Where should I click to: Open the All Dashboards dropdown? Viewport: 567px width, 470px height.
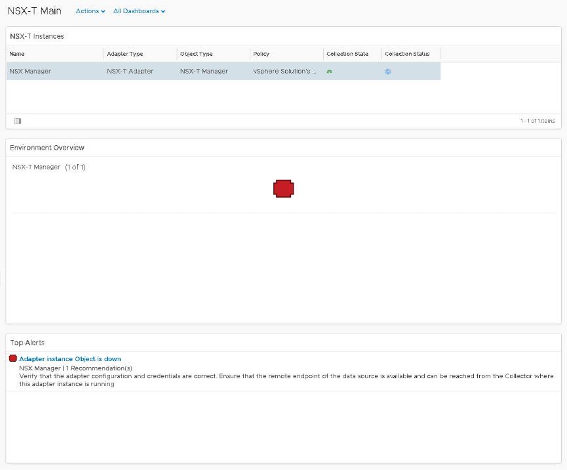[139, 11]
